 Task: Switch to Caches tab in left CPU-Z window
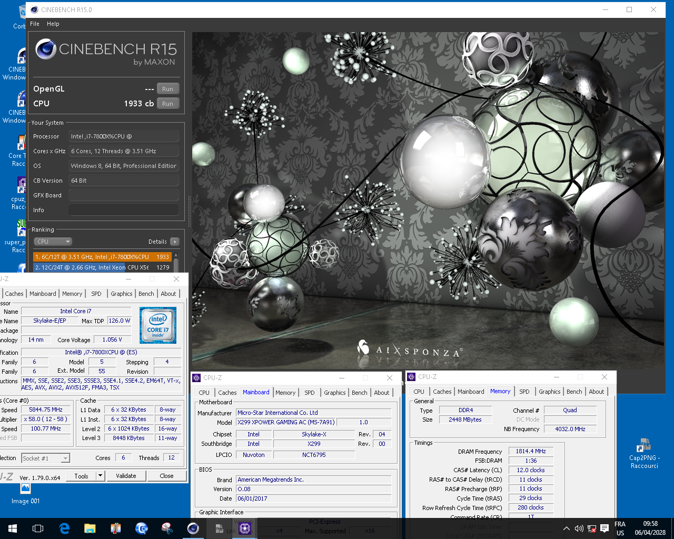click(x=14, y=294)
